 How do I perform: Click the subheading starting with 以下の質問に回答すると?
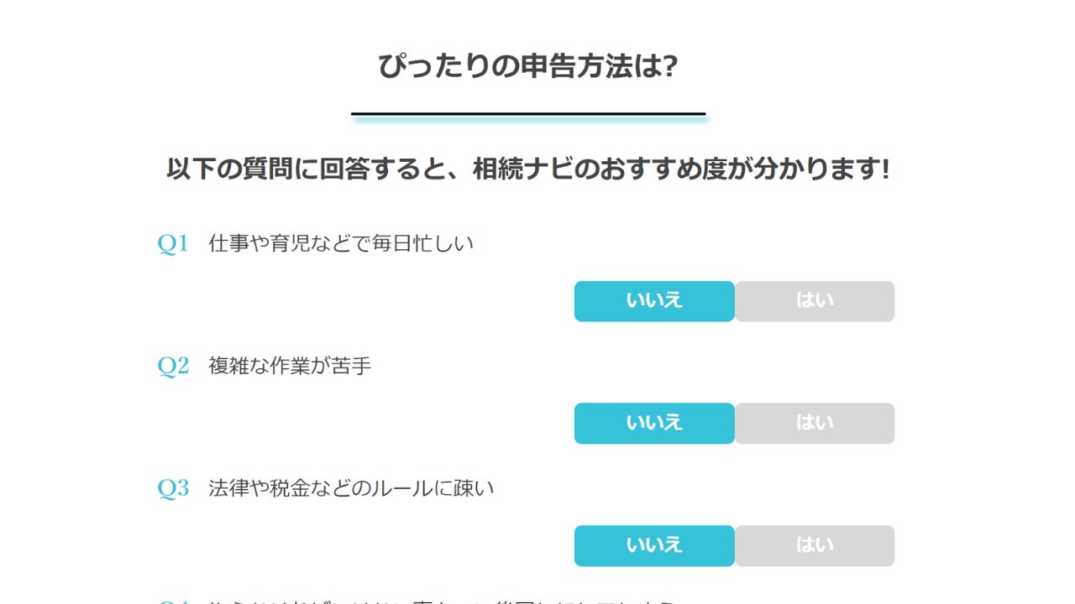(527, 169)
